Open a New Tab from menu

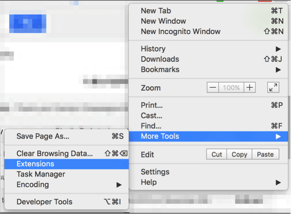[x=156, y=11]
